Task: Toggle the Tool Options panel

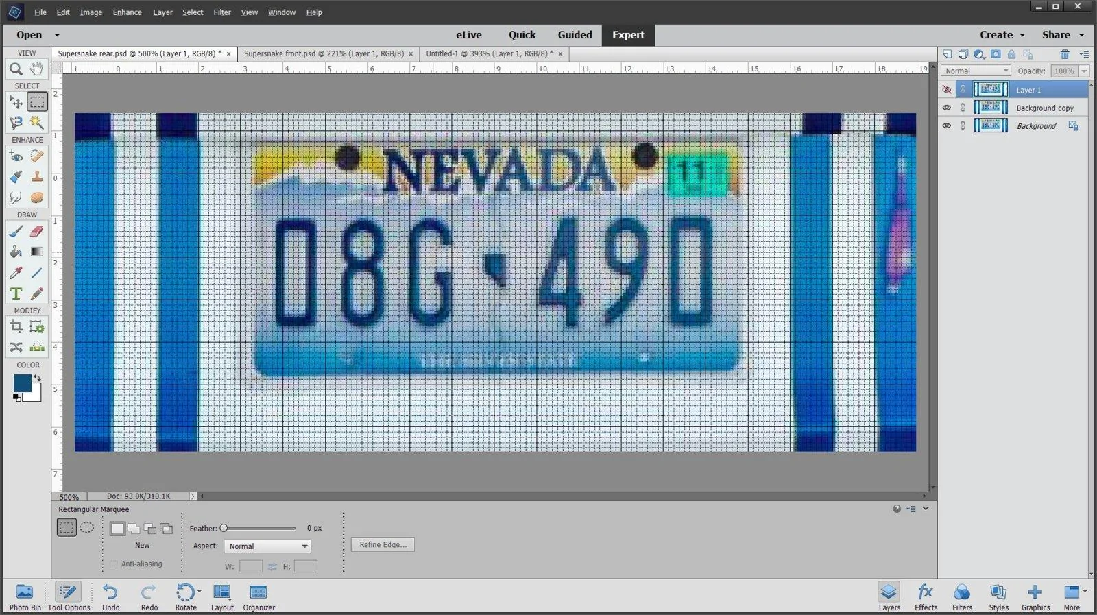Action: pyautogui.click(x=69, y=597)
